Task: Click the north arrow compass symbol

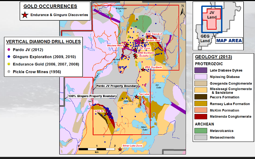Action: (182, 10)
